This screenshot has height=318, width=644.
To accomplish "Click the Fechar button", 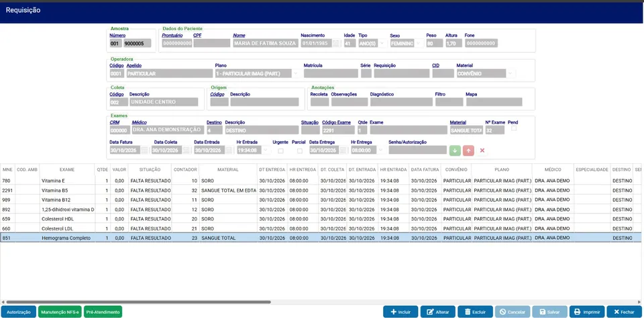I will [624, 312].
